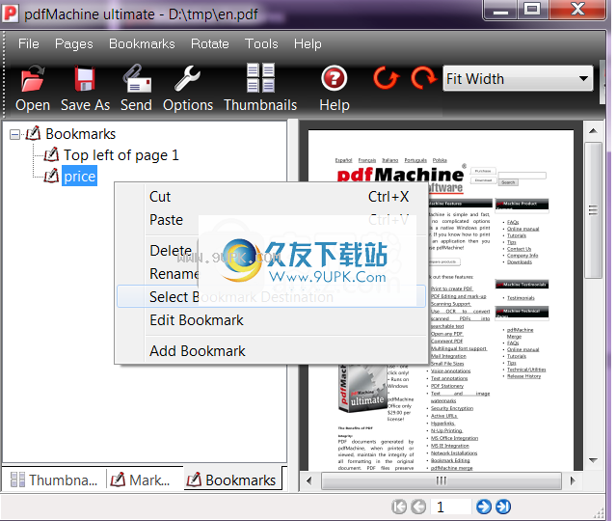The image size is (616, 521).
Task: Choose Rename from the context menu
Action: 271,274
